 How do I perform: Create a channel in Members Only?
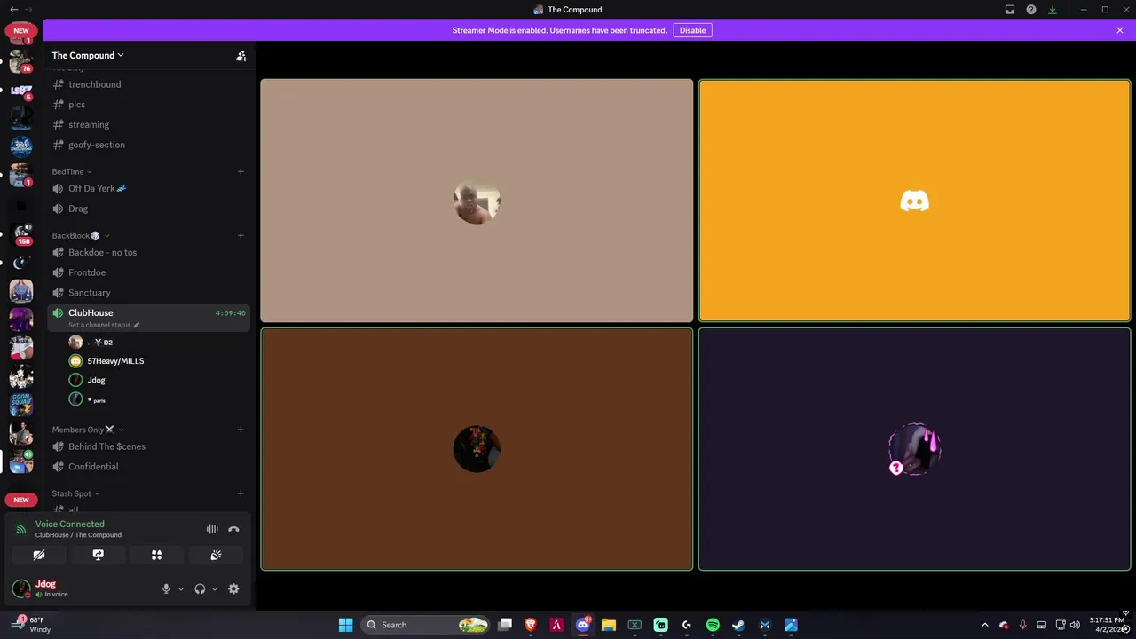click(x=241, y=430)
